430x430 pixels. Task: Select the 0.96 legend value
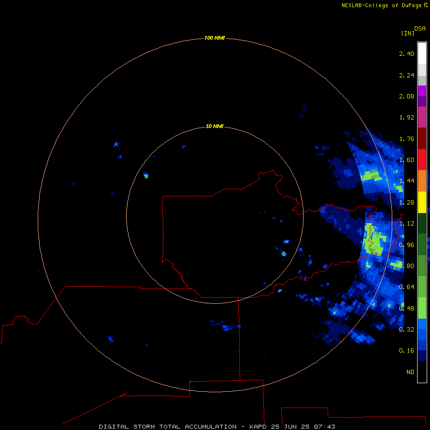pyautogui.click(x=407, y=245)
